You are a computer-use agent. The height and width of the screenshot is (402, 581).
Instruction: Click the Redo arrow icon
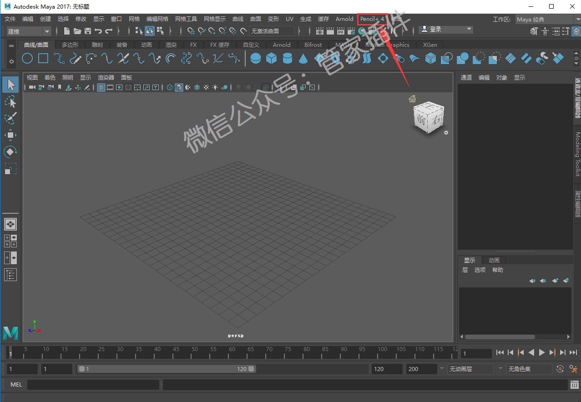click(109, 31)
